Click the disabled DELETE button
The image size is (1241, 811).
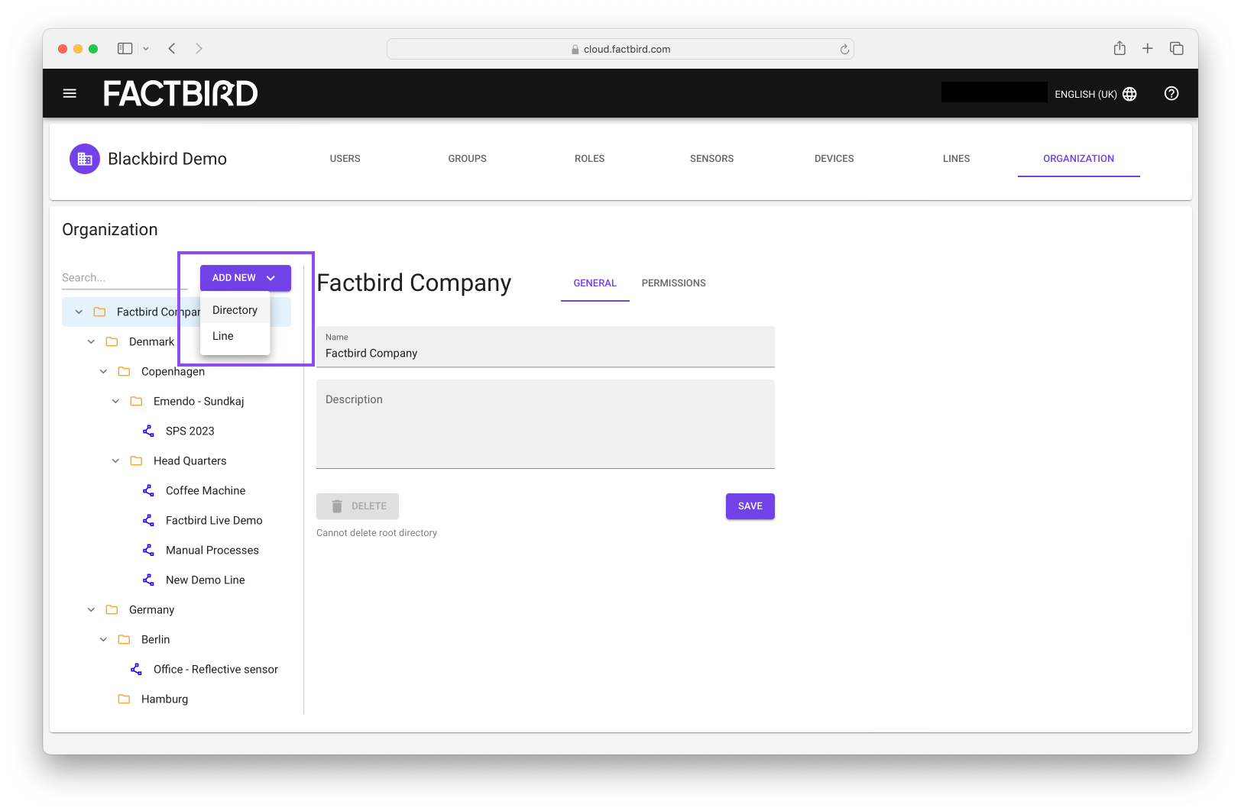tap(358, 506)
